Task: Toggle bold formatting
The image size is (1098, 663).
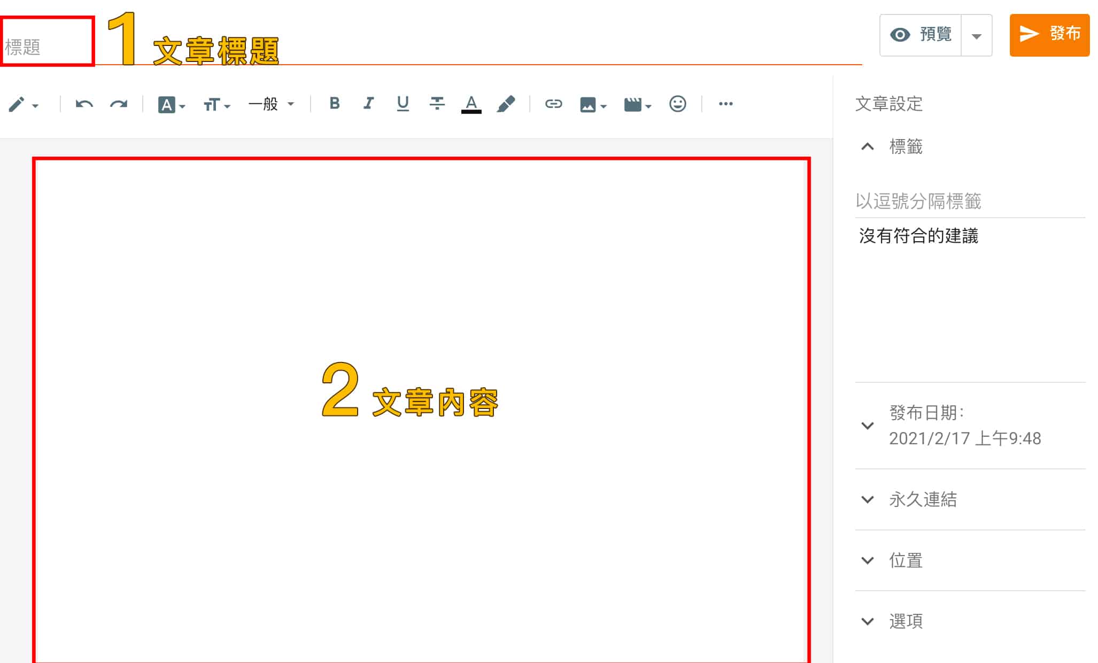Action: click(x=335, y=103)
